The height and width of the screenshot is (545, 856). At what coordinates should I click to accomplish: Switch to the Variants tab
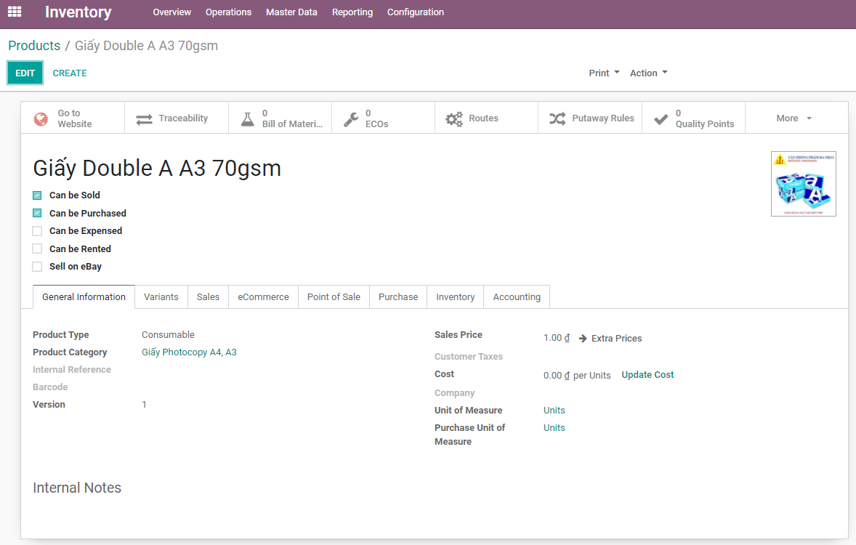(x=161, y=296)
